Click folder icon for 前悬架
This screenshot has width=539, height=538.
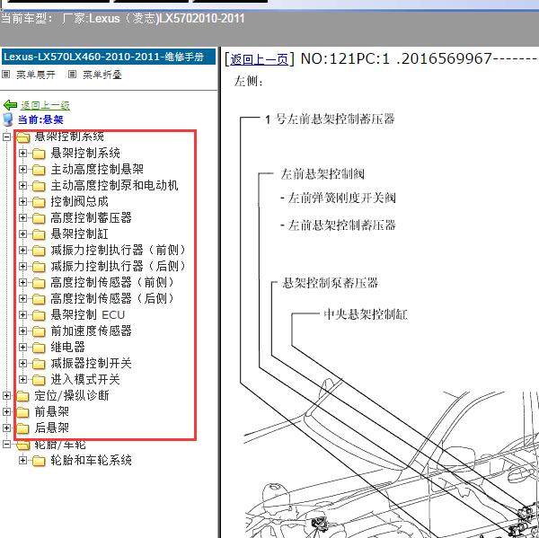click(x=22, y=412)
